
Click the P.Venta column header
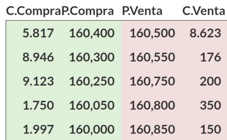[142, 11]
